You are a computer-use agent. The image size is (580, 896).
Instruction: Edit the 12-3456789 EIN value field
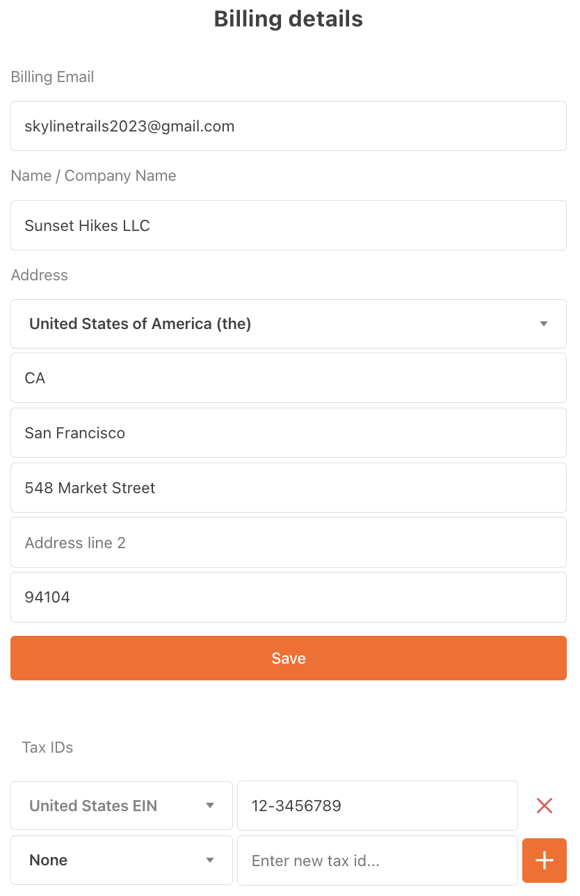377,805
